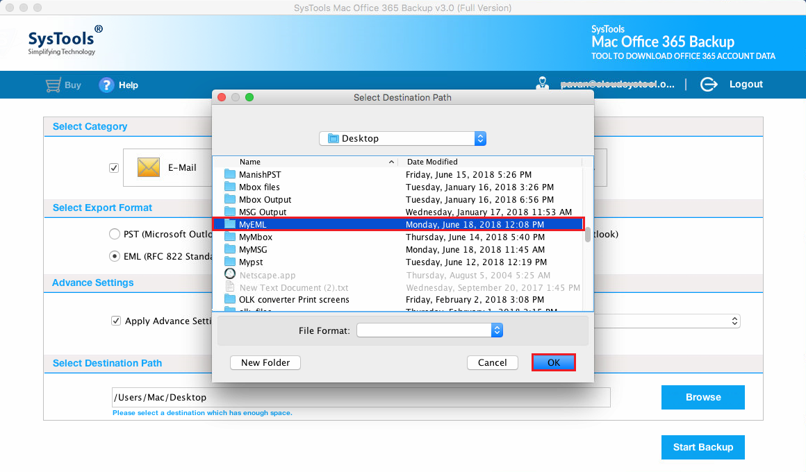Click the ManishPST folder icon
Screen dimensions: 806x472
tap(230, 174)
